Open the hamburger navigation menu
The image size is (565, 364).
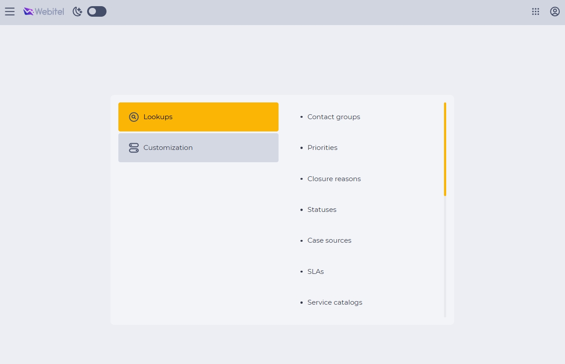pyautogui.click(x=10, y=12)
